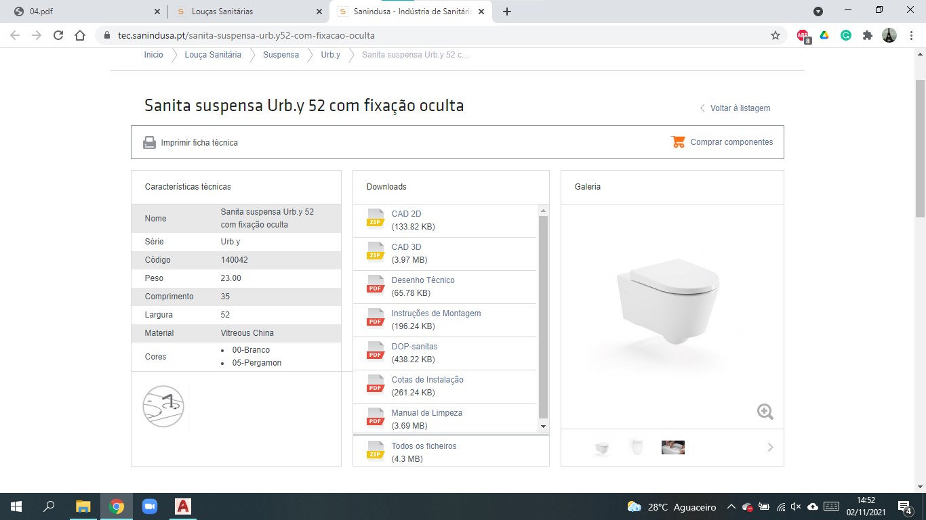Screen dimensions: 926x520
Task: Click the PDF icon beside Desenho Técnico
Action: click(x=376, y=284)
